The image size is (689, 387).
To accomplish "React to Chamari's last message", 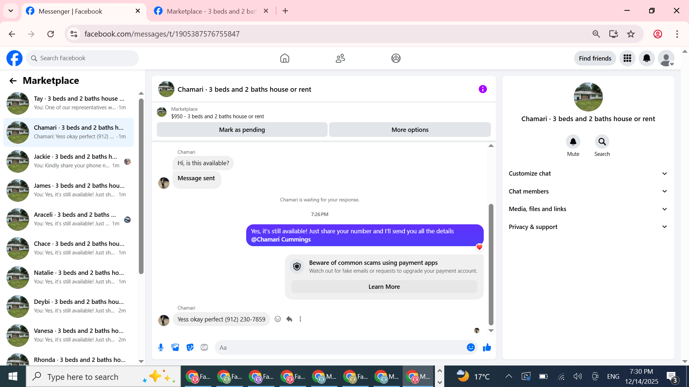I will pyautogui.click(x=277, y=319).
